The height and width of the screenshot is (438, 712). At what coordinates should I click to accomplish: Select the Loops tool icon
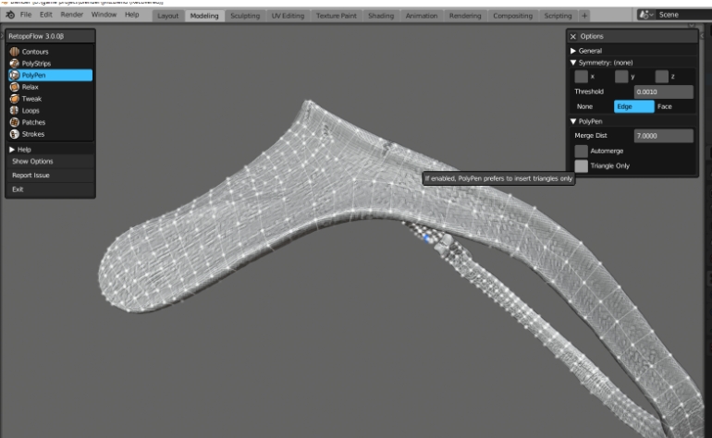15,111
